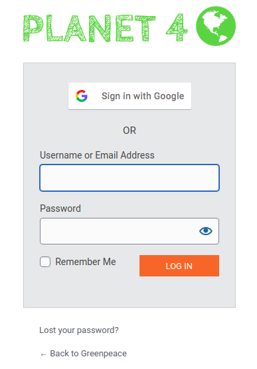This screenshot has height=369, width=257.
Task: Click the Password label above field
Action: tap(60, 208)
